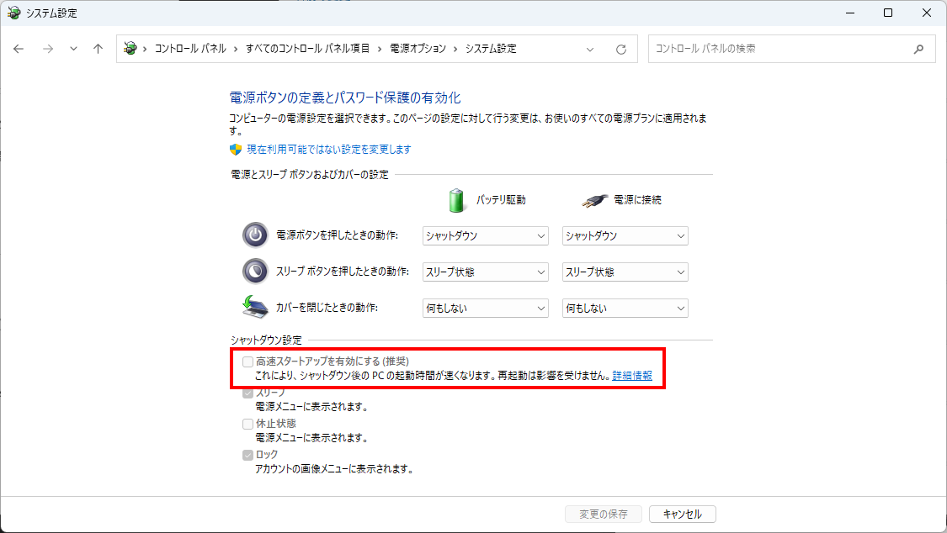Select 電源オプション breadcrumb
The width and height of the screenshot is (947, 533).
(x=418, y=48)
